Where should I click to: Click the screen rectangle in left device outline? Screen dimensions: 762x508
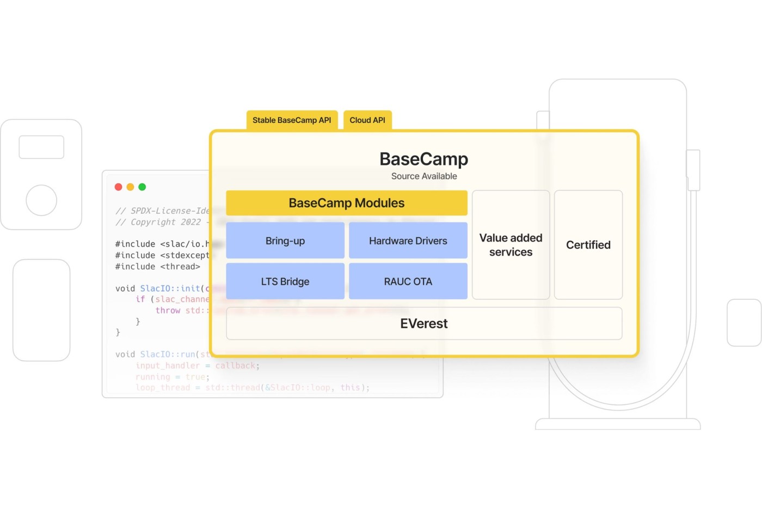coord(41,147)
